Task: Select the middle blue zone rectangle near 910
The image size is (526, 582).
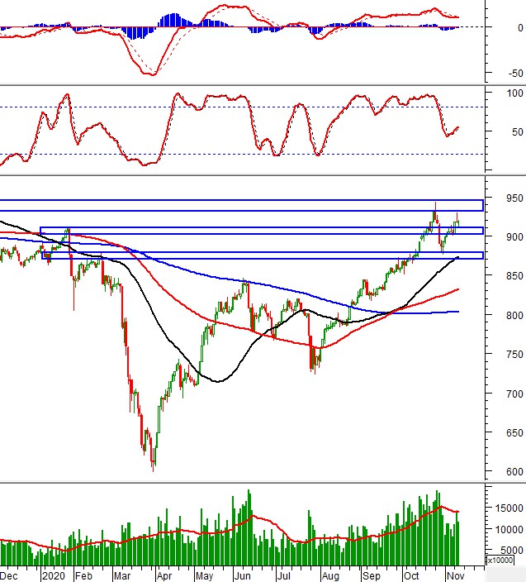Action: click(260, 231)
